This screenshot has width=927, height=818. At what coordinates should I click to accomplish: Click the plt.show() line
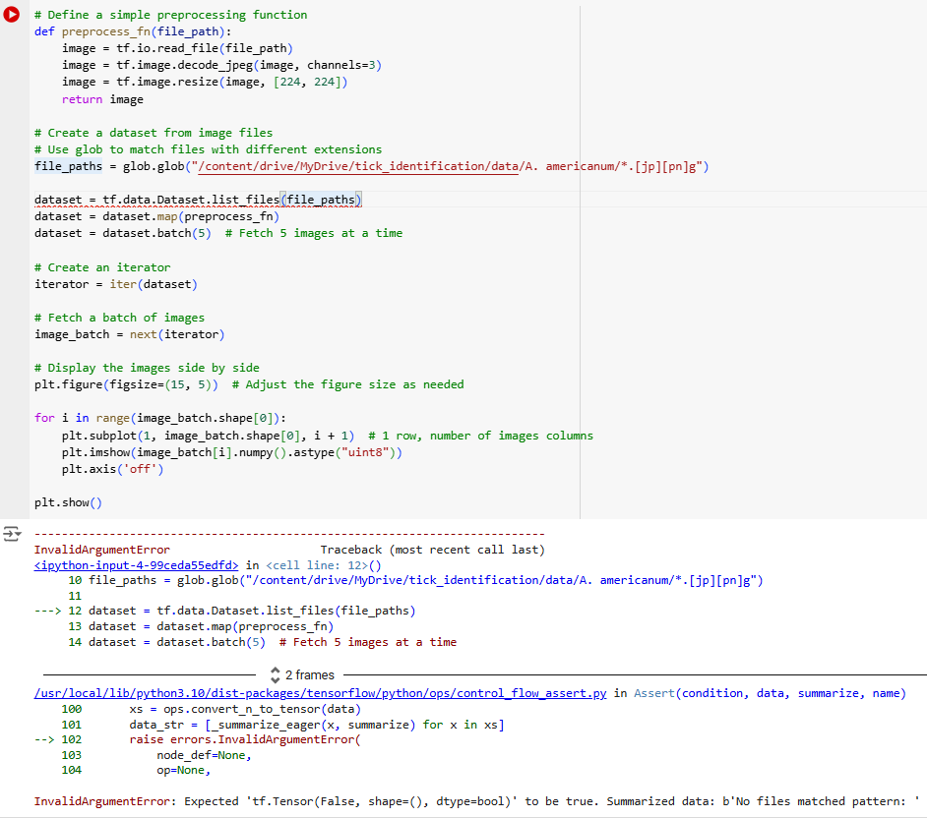coord(68,502)
